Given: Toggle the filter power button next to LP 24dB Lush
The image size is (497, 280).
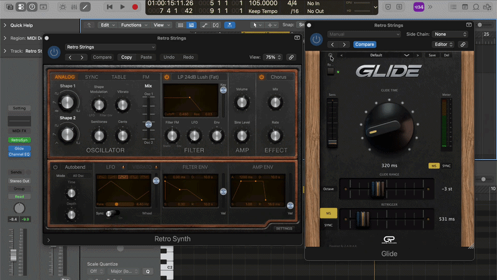Looking at the screenshot, I should 166,77.
